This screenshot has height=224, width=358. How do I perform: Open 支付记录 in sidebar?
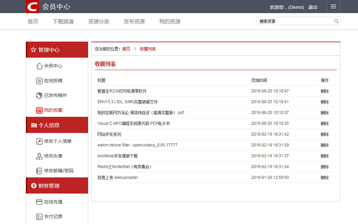[53, 217]
